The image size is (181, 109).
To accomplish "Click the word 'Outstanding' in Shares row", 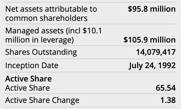I will [54, 52].
